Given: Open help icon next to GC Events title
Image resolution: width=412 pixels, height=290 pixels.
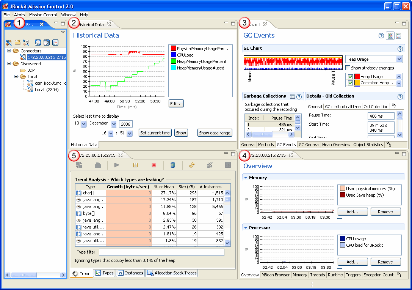Looking at the screenshot, I should (x=381, y=36).
